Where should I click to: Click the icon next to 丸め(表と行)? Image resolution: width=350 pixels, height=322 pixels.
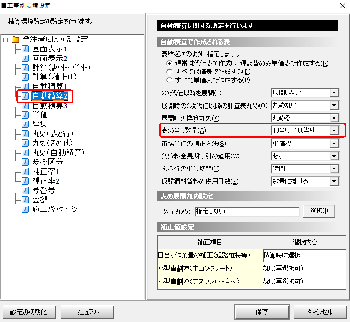click(x=25, y=134)
